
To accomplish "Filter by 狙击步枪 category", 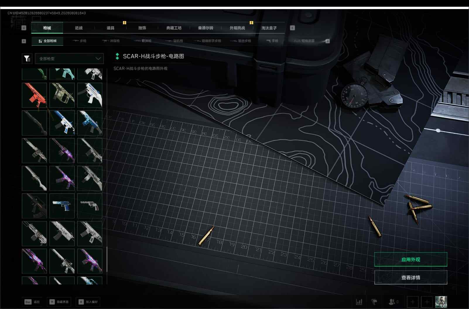I will (x=240, y=41).
